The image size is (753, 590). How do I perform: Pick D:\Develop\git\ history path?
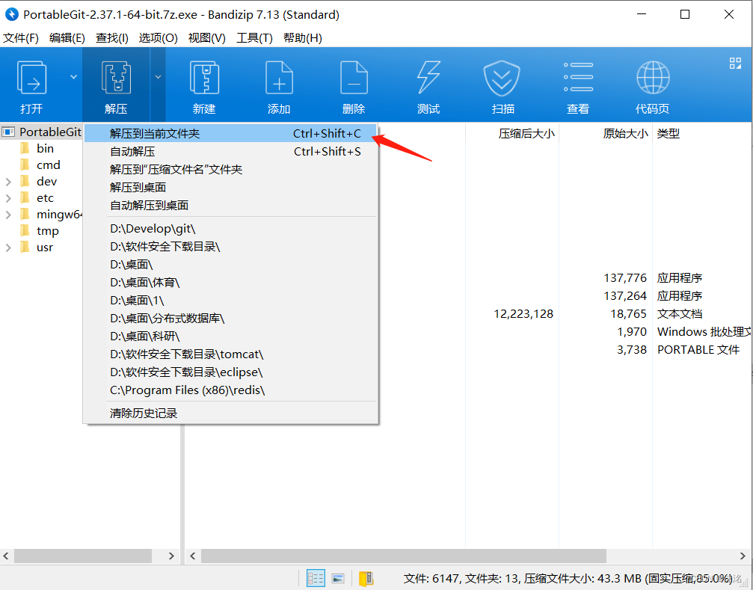(230, 229)
